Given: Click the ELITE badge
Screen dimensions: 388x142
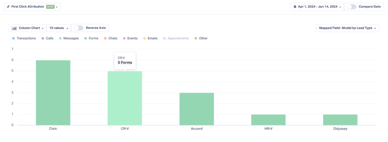Looking at the screenshot, I should click(50, 7).
